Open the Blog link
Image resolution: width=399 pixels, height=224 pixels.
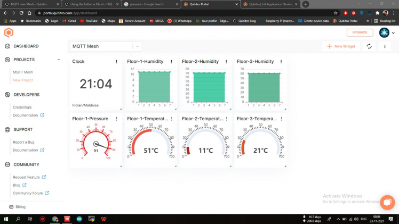(x=19, y=185)
